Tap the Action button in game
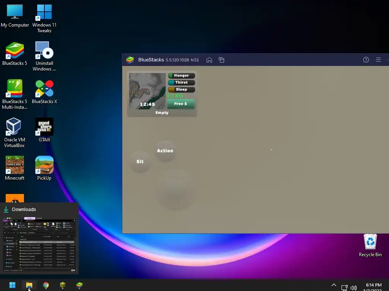The image size is (389, 291). coord(165,151)
